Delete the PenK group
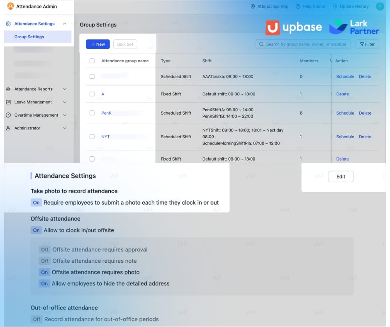Viewport: 390px width, 327px height. point(365,113)
